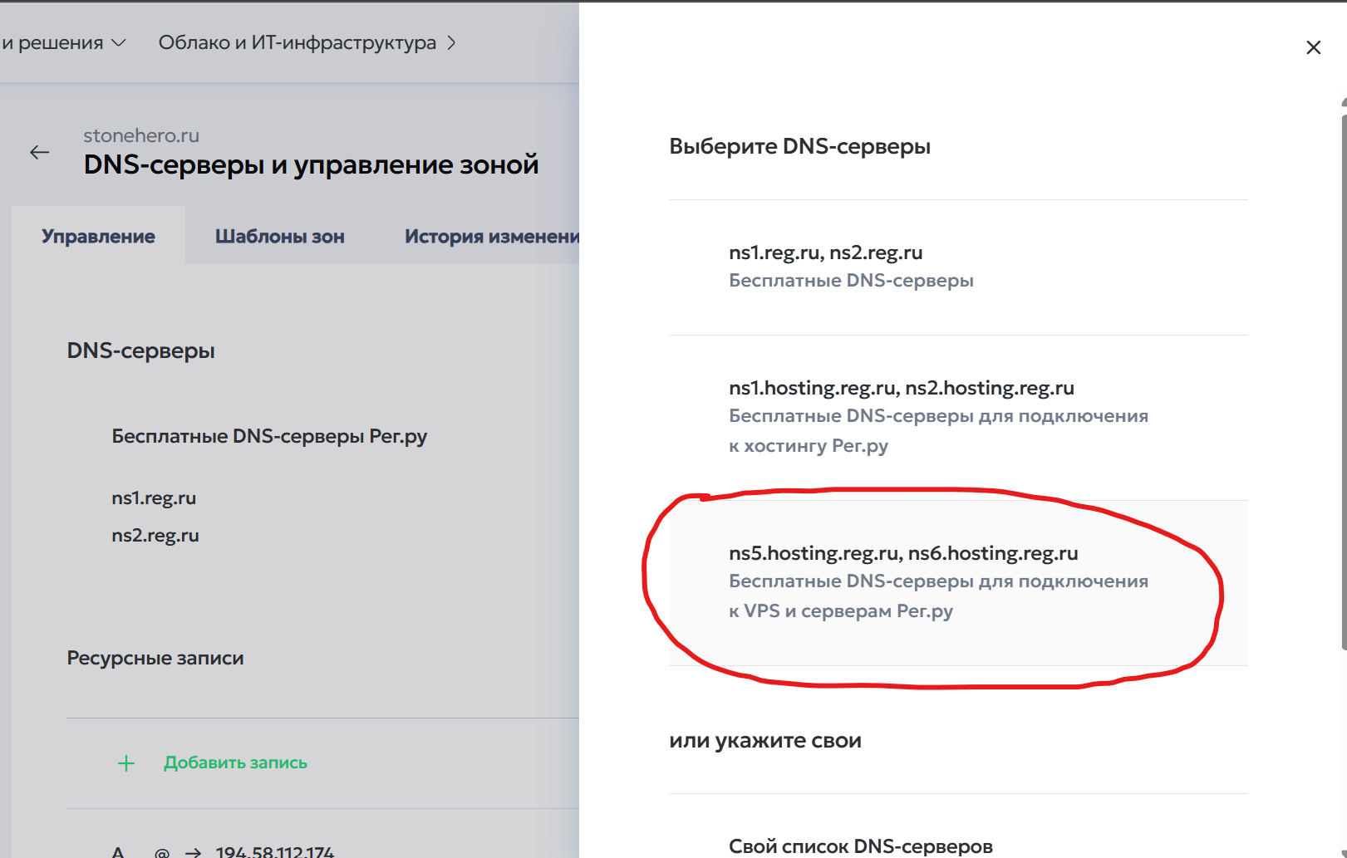This screenshot has width=1347, height=858.
Task: Click the ns2.reg.ru entry under DNS-серверы
Action: click(x=155, y=536)
